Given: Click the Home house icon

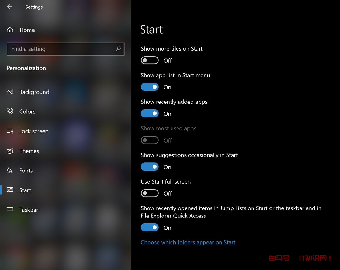Looking at the screenshot, I should tap(10, 30).
